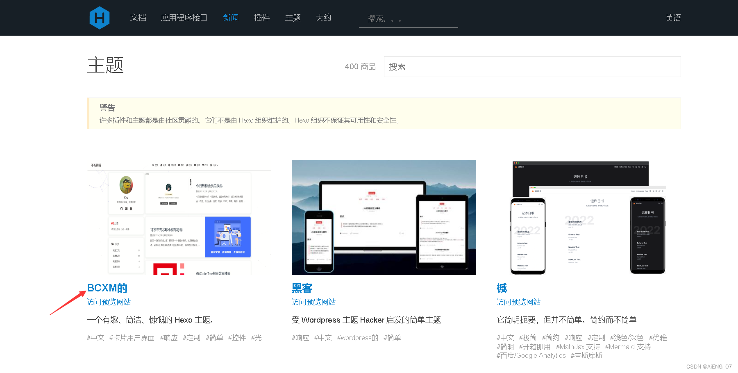Viewport: 738px width, 373px height.
Task: Click the BCXM的 theme title link
Action: click(x=107, y=288)
